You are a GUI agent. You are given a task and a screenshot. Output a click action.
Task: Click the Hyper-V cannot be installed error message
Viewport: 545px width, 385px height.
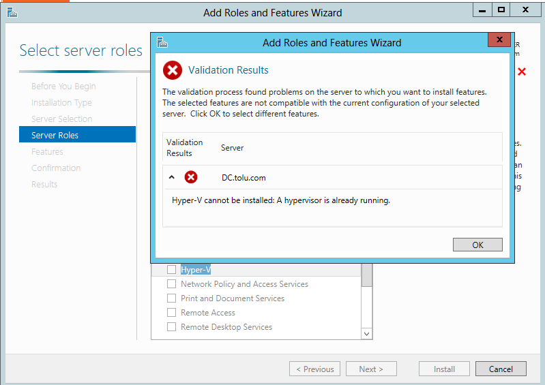(x=281, y=200)
